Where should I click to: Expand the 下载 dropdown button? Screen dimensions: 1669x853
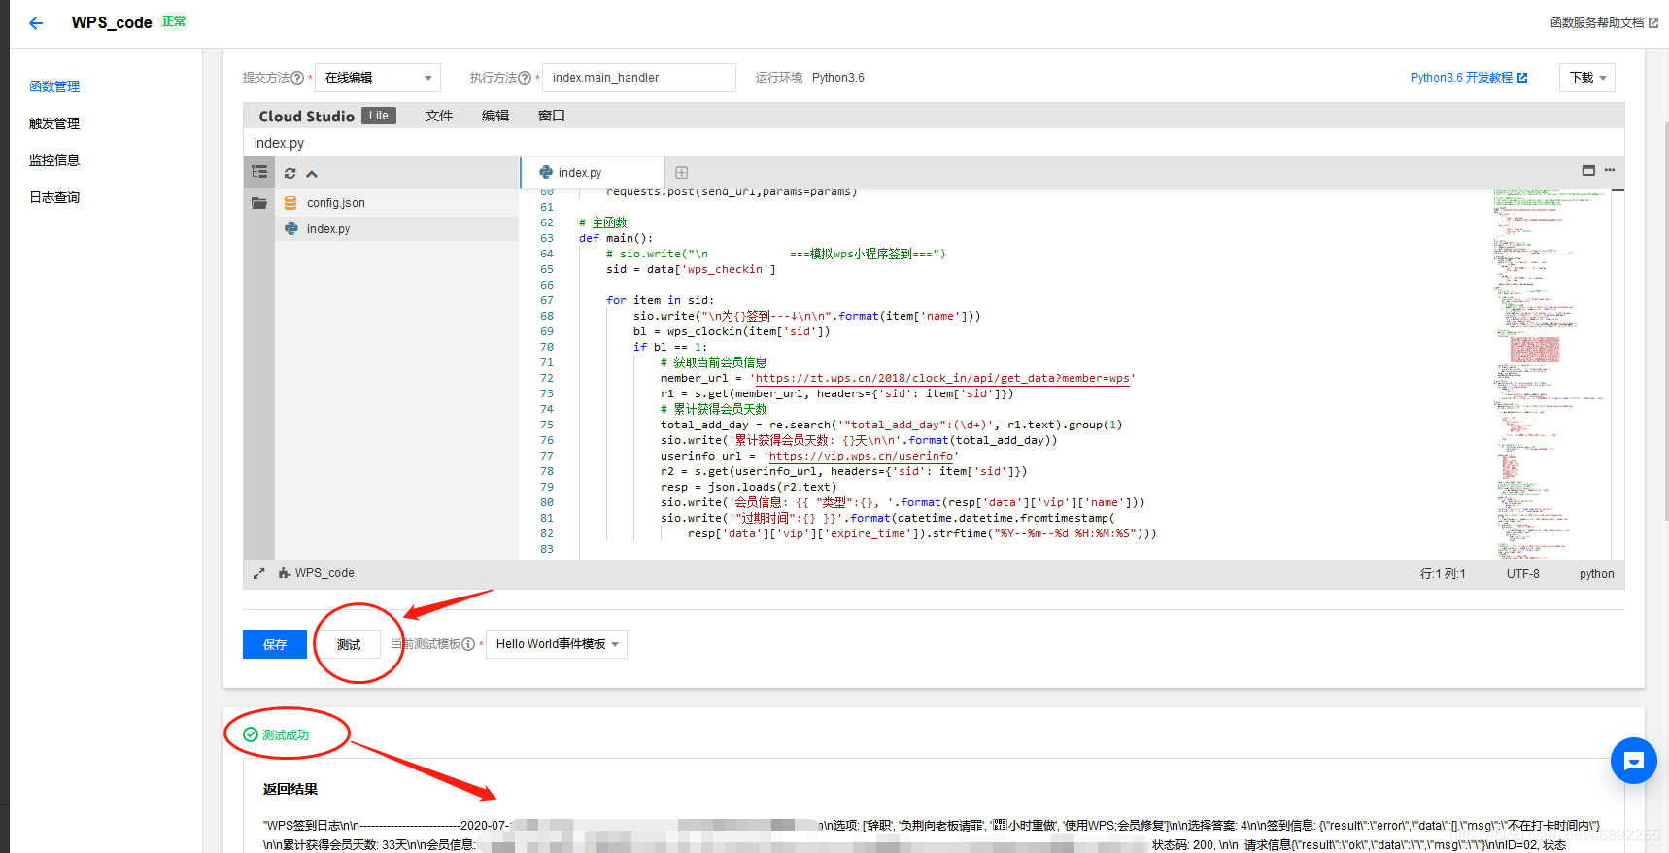[1587, 78]
